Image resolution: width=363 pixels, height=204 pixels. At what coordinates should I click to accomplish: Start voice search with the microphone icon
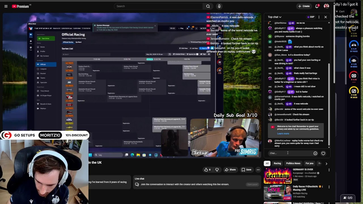(x=219, y=6)
